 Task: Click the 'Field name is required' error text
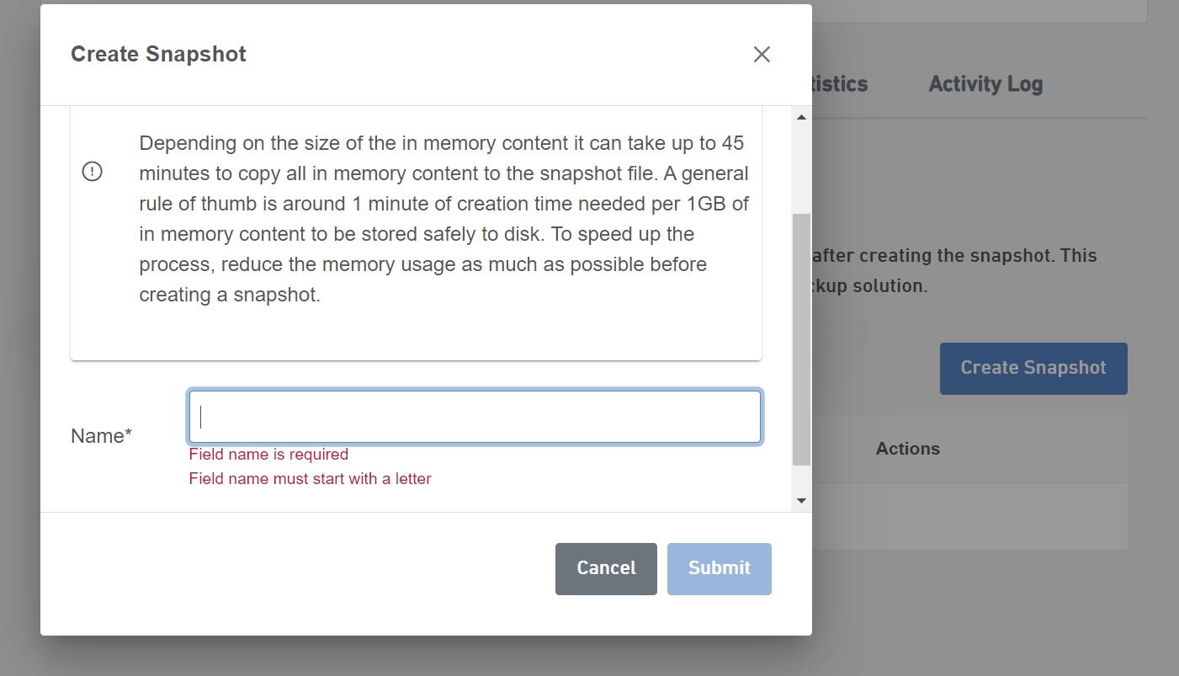tap(268, 454)
